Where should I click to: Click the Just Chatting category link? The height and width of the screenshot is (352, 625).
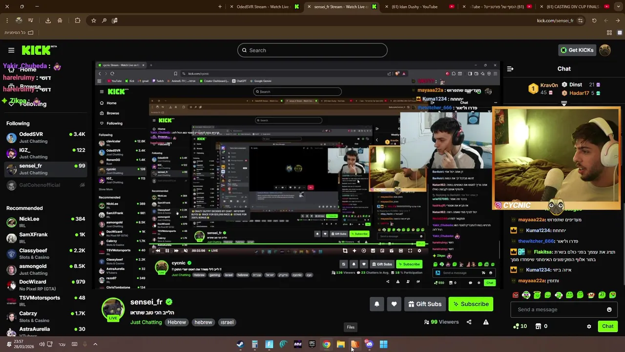pyautogui.click(x=146, y=322)
